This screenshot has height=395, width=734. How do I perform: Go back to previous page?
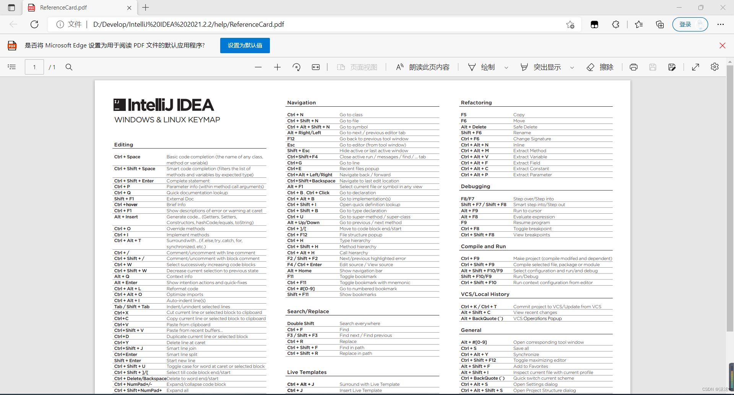(13, 24)
